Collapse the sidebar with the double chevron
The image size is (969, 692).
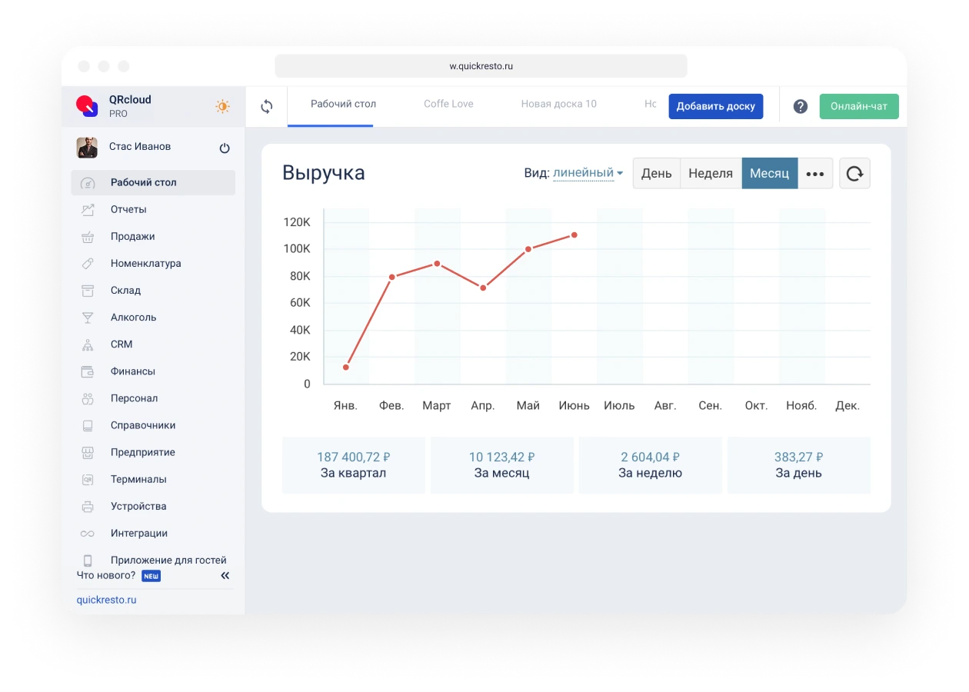pos(225,574)
